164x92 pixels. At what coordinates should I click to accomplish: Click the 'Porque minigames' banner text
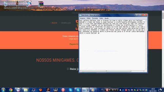click(70, 36)
